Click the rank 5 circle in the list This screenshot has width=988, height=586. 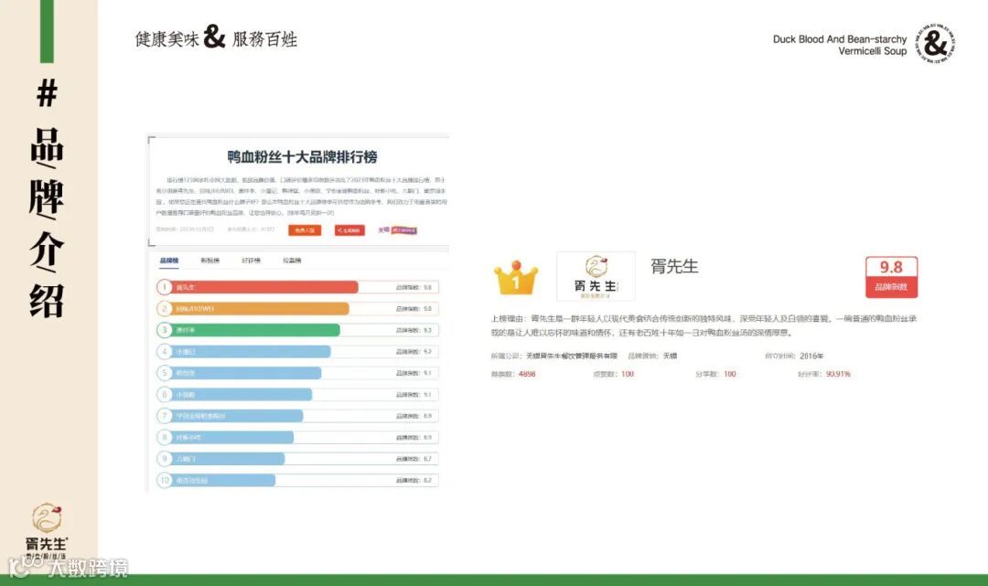165,373
